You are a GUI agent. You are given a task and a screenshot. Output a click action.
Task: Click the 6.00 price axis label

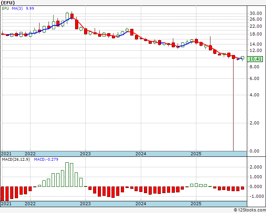(255, 78)
